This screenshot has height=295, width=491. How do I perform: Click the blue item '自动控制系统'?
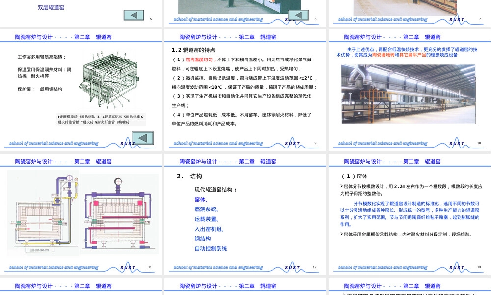click(211, 248)
